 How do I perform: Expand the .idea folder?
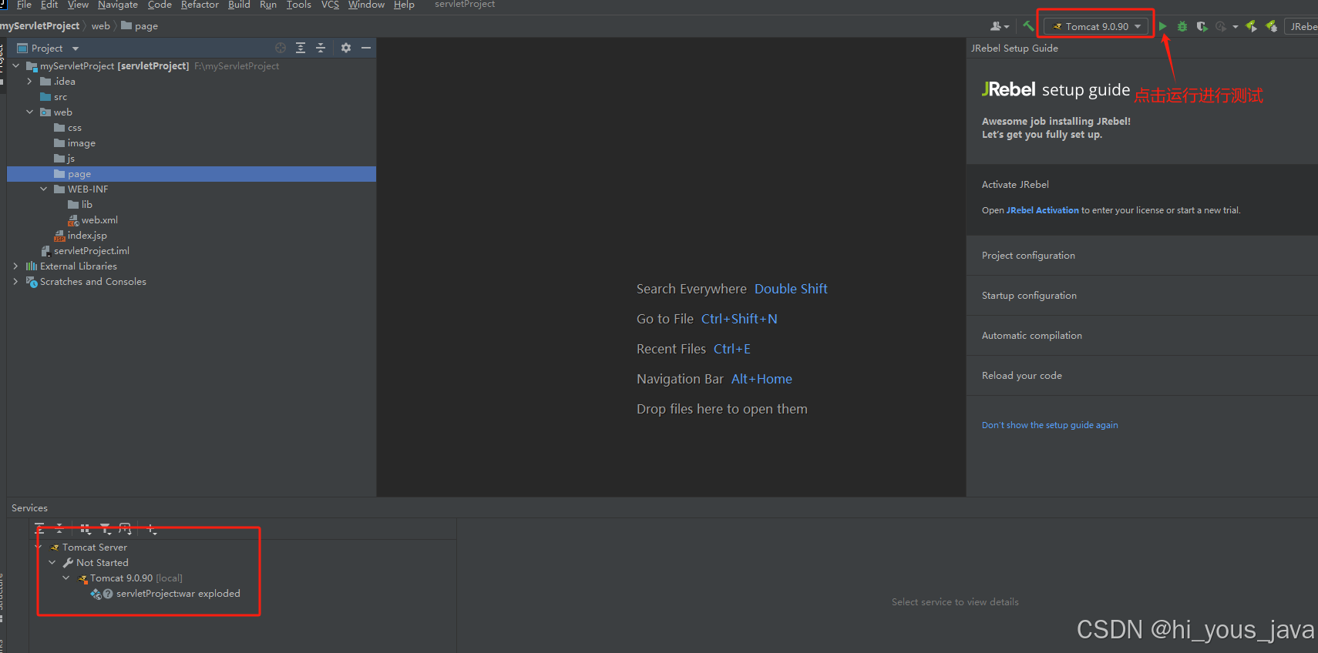click(30, 82)
